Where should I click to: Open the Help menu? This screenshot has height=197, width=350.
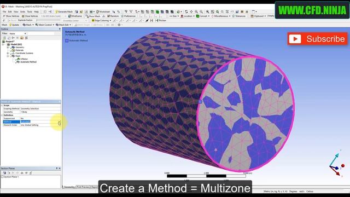(37, 11)
